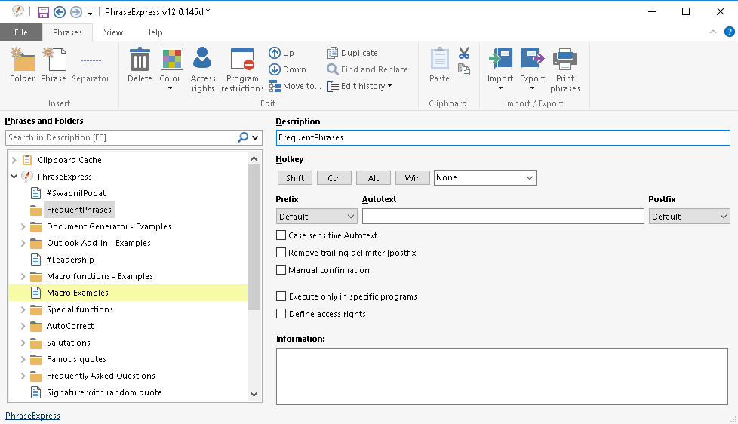Open help via the blue question mark icon

(730, 32)
